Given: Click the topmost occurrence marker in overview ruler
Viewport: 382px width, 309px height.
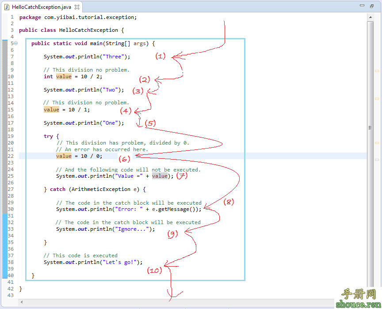Looking at the screenshot, I should 377,71.
